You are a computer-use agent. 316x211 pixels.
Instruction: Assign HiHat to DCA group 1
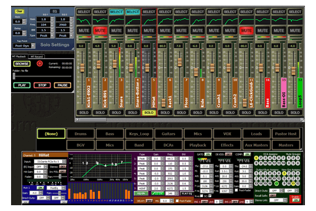256,158
